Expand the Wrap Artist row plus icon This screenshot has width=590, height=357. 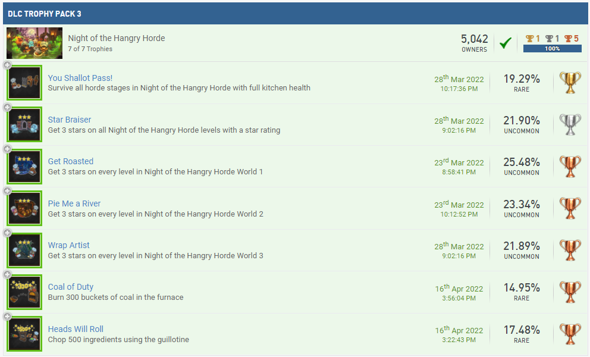point(7,233)
